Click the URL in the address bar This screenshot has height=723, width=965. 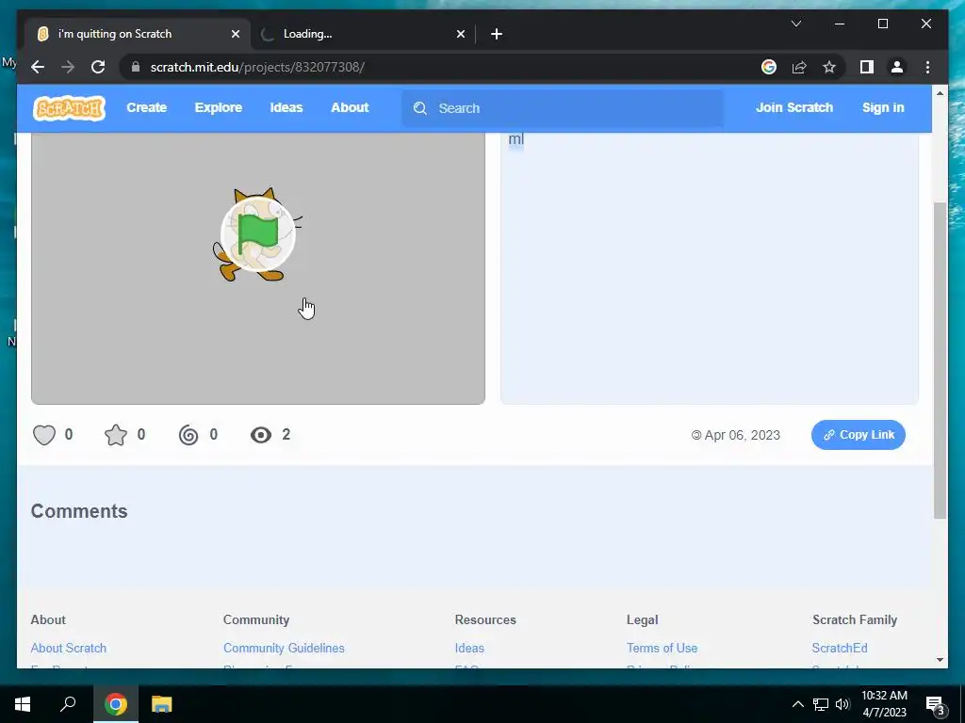(x=257, y=67)
